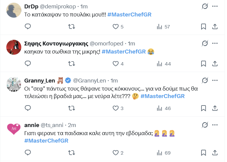Expand three-dot menu on annie's tweet

[215, 125]
